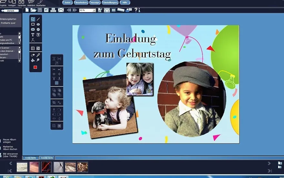This screenshot has height=178, width=284.
Task: Open the Datei menu
Action: (67, 3)
